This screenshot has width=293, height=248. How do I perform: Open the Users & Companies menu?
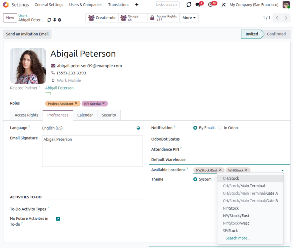pyautogui.click(x=86, y=5)
